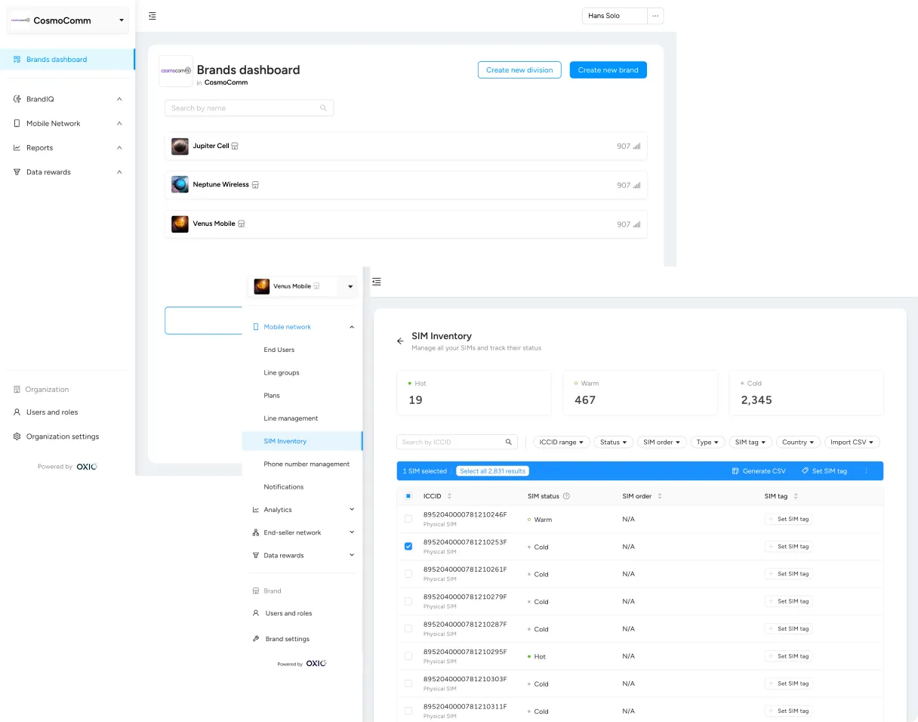Viewport: 918px width, 722px height.
Task: Click the Hot 19 status card
Action: [x=474, y=392]
